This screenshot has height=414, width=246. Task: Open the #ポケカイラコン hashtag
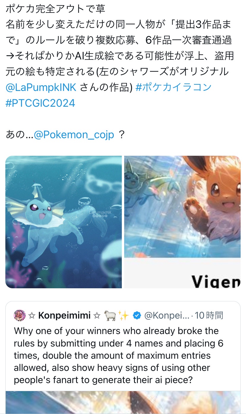pyautogui.click(x=173, y=87)
